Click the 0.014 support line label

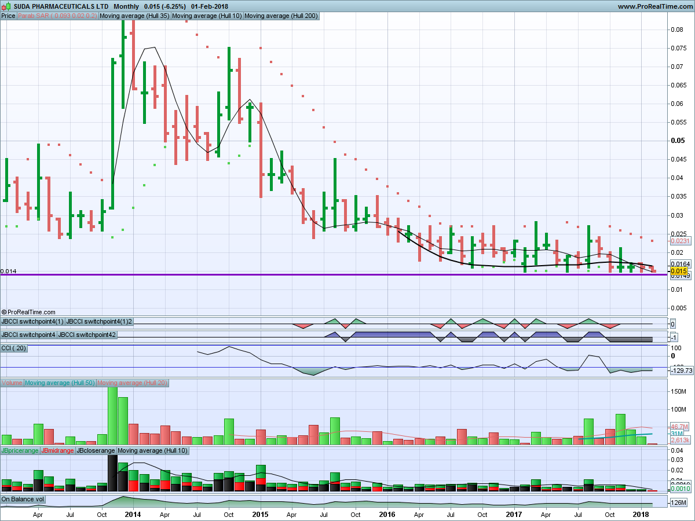click(x=8, y=271)
